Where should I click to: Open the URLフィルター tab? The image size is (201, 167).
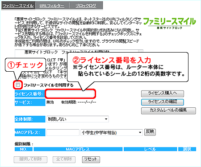[x=52, y=6]
